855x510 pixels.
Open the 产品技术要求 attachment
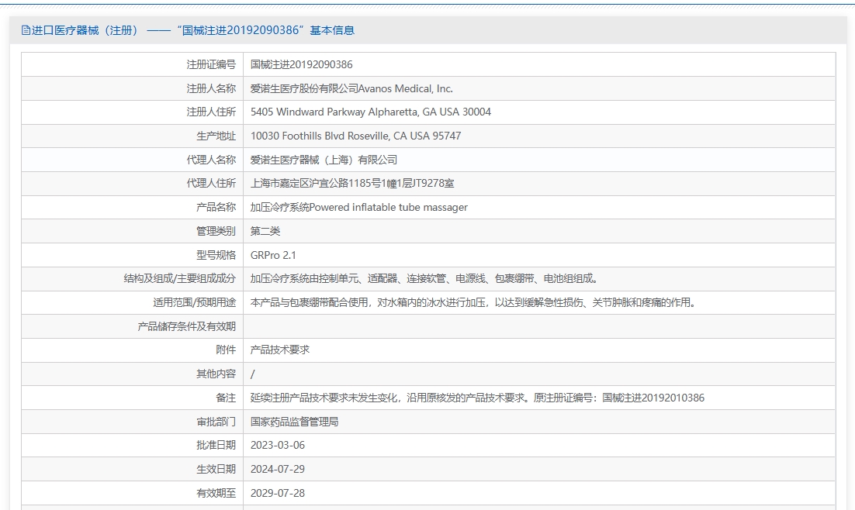(x=280, y=350)
